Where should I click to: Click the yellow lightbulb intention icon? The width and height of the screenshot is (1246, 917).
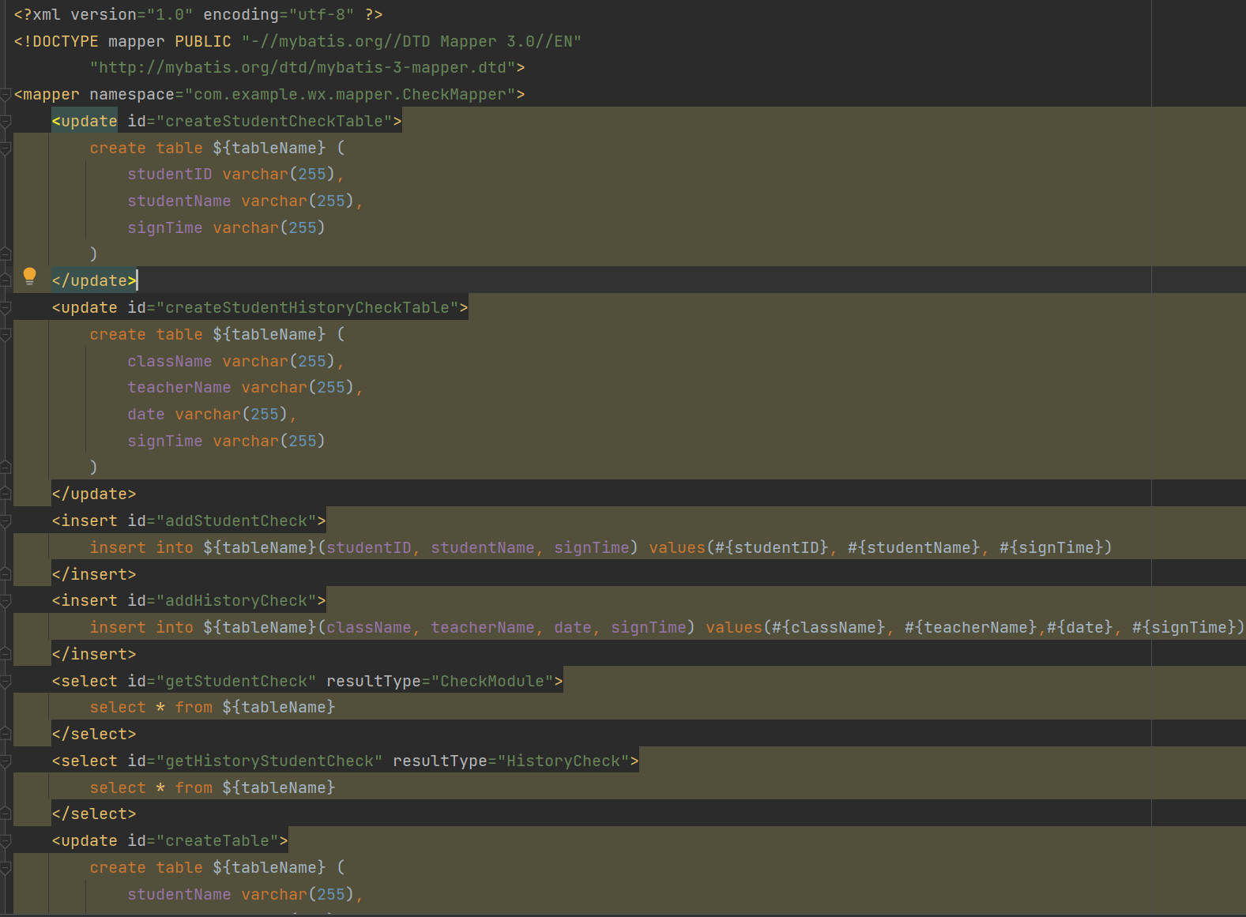29,276
